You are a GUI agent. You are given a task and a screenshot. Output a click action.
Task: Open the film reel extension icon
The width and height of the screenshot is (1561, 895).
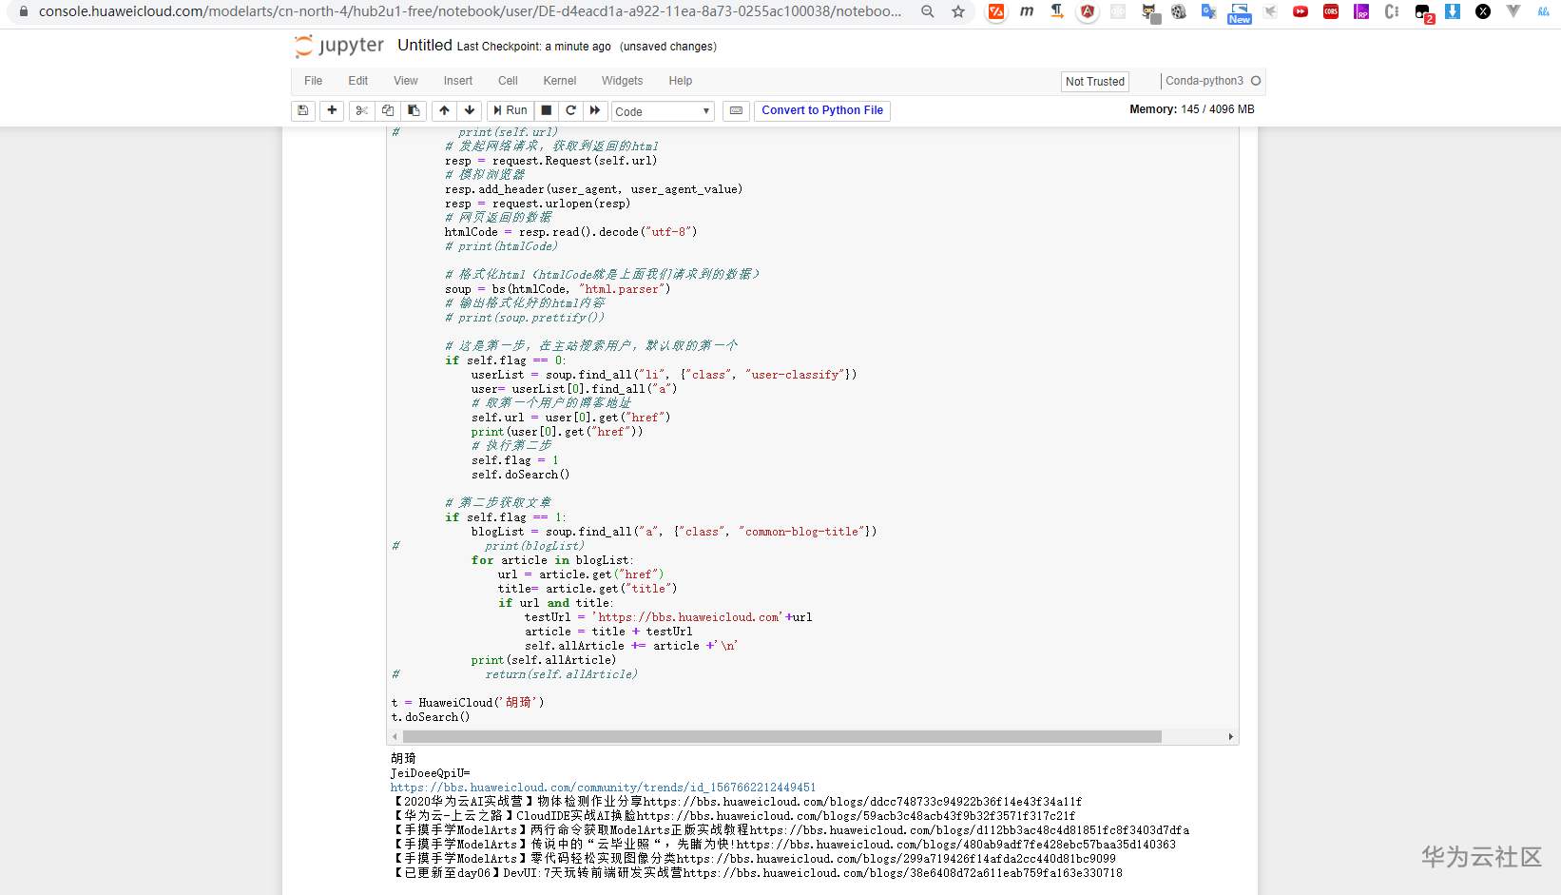[1179, 11]
